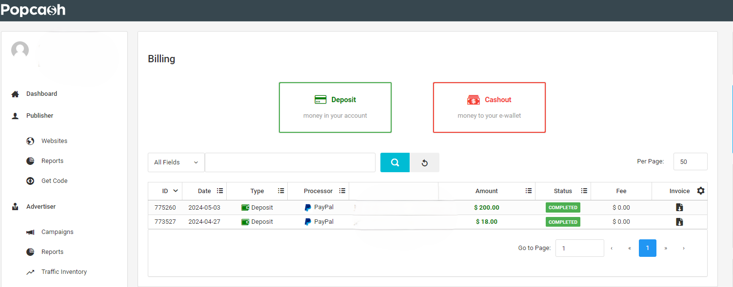Go to Dashboard in sidebar
Screen dimensions: 733x287
tap(41, 94)
